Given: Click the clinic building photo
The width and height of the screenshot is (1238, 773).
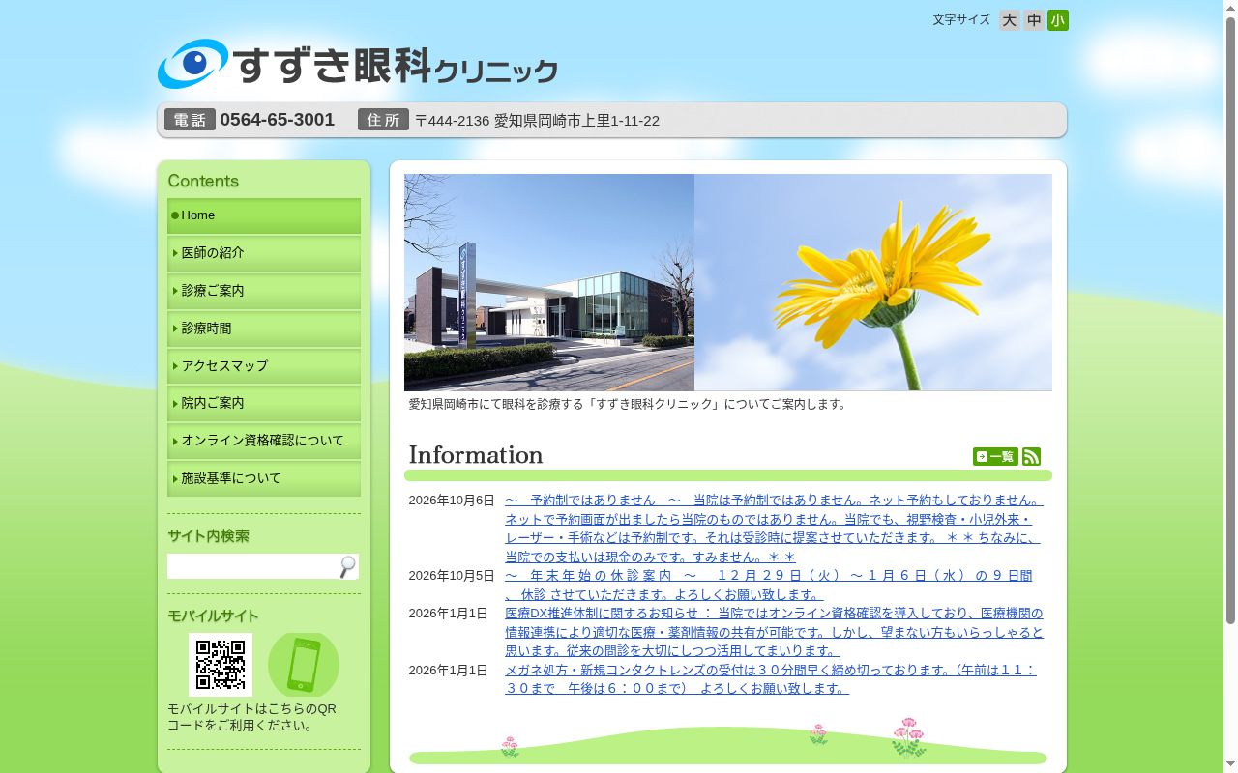Looking at the screenshot, I should 549,282.
